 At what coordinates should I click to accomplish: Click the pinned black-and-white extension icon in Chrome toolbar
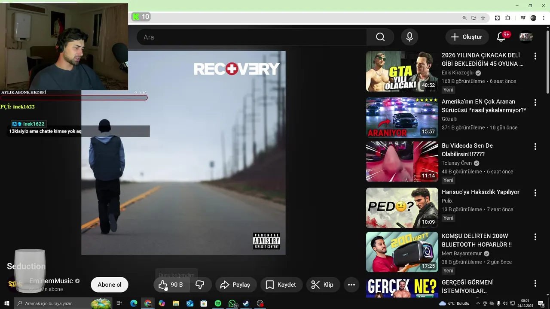[x=497, y=18]
